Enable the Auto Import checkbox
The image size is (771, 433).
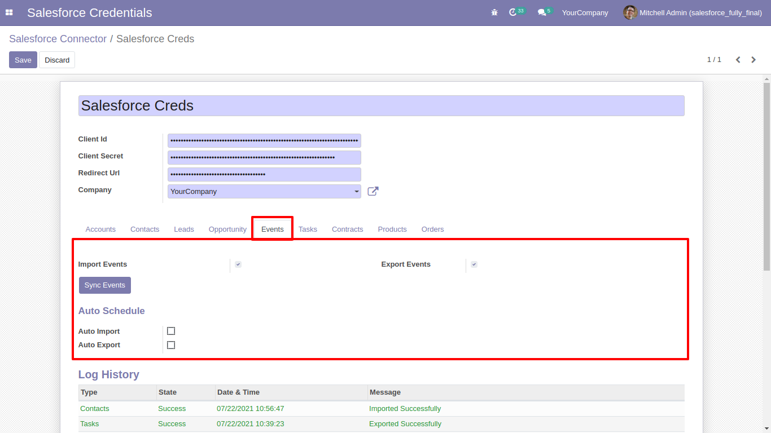point(171,331)
